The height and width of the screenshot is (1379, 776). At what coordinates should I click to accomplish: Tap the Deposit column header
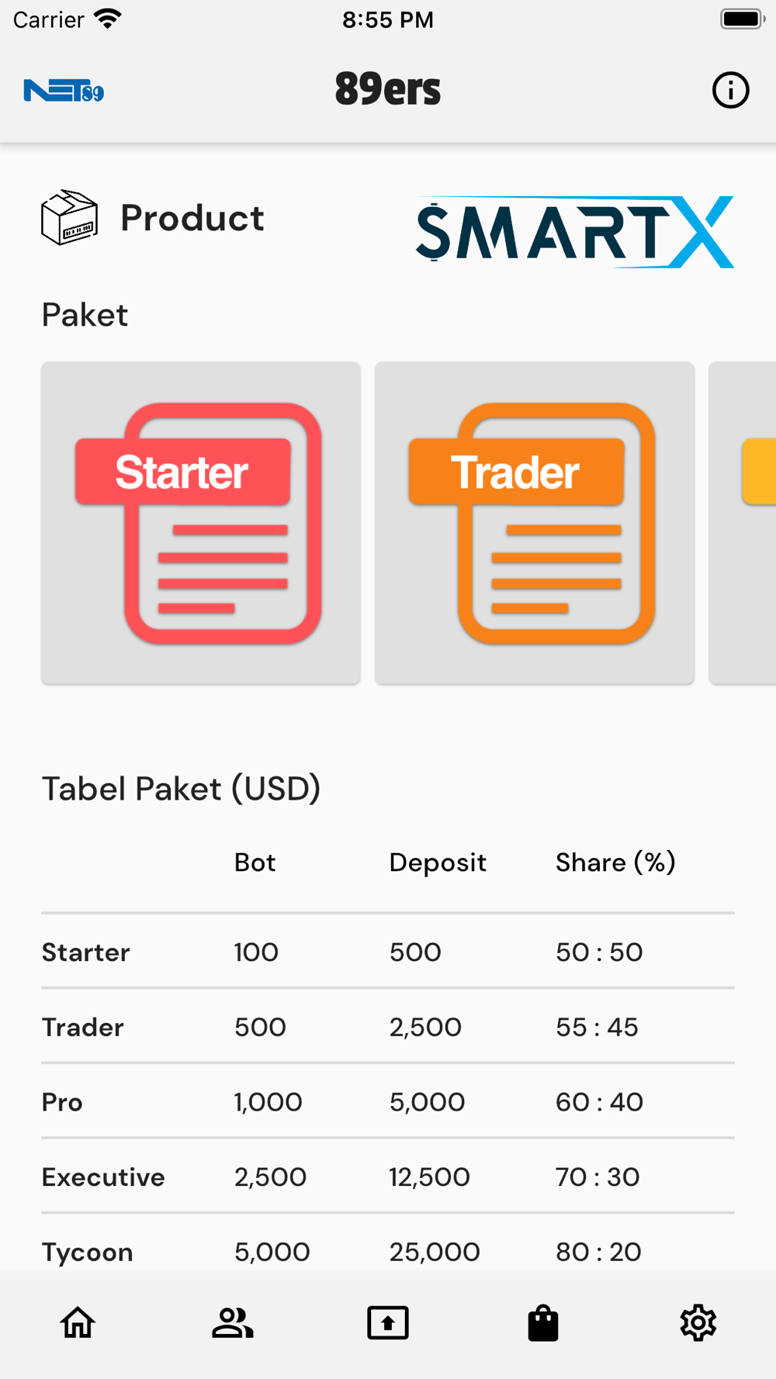[438, 863]
